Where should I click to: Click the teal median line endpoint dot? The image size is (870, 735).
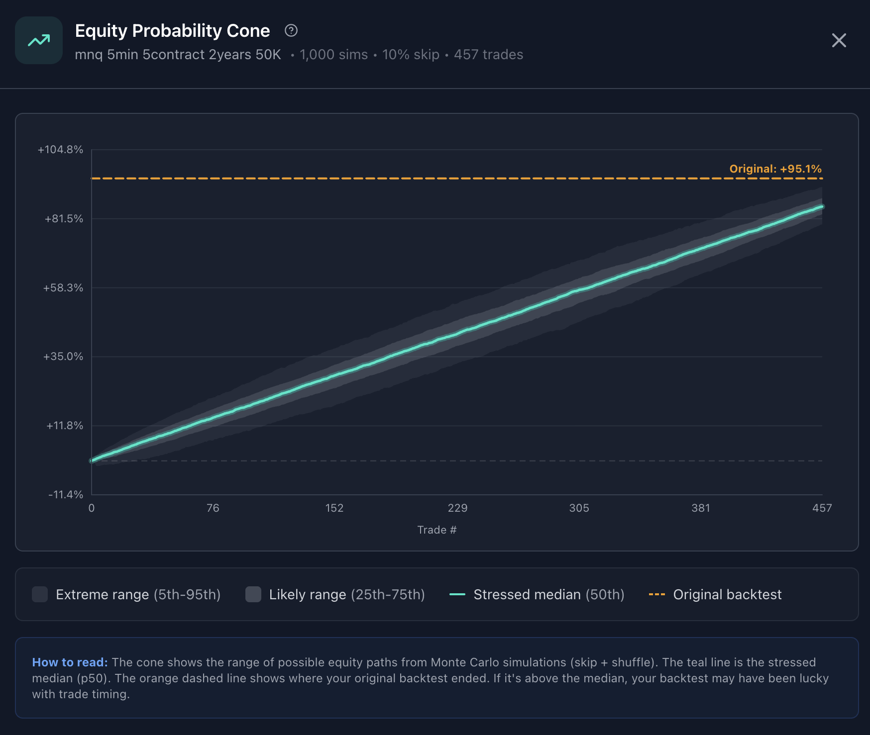coord(822,206)
